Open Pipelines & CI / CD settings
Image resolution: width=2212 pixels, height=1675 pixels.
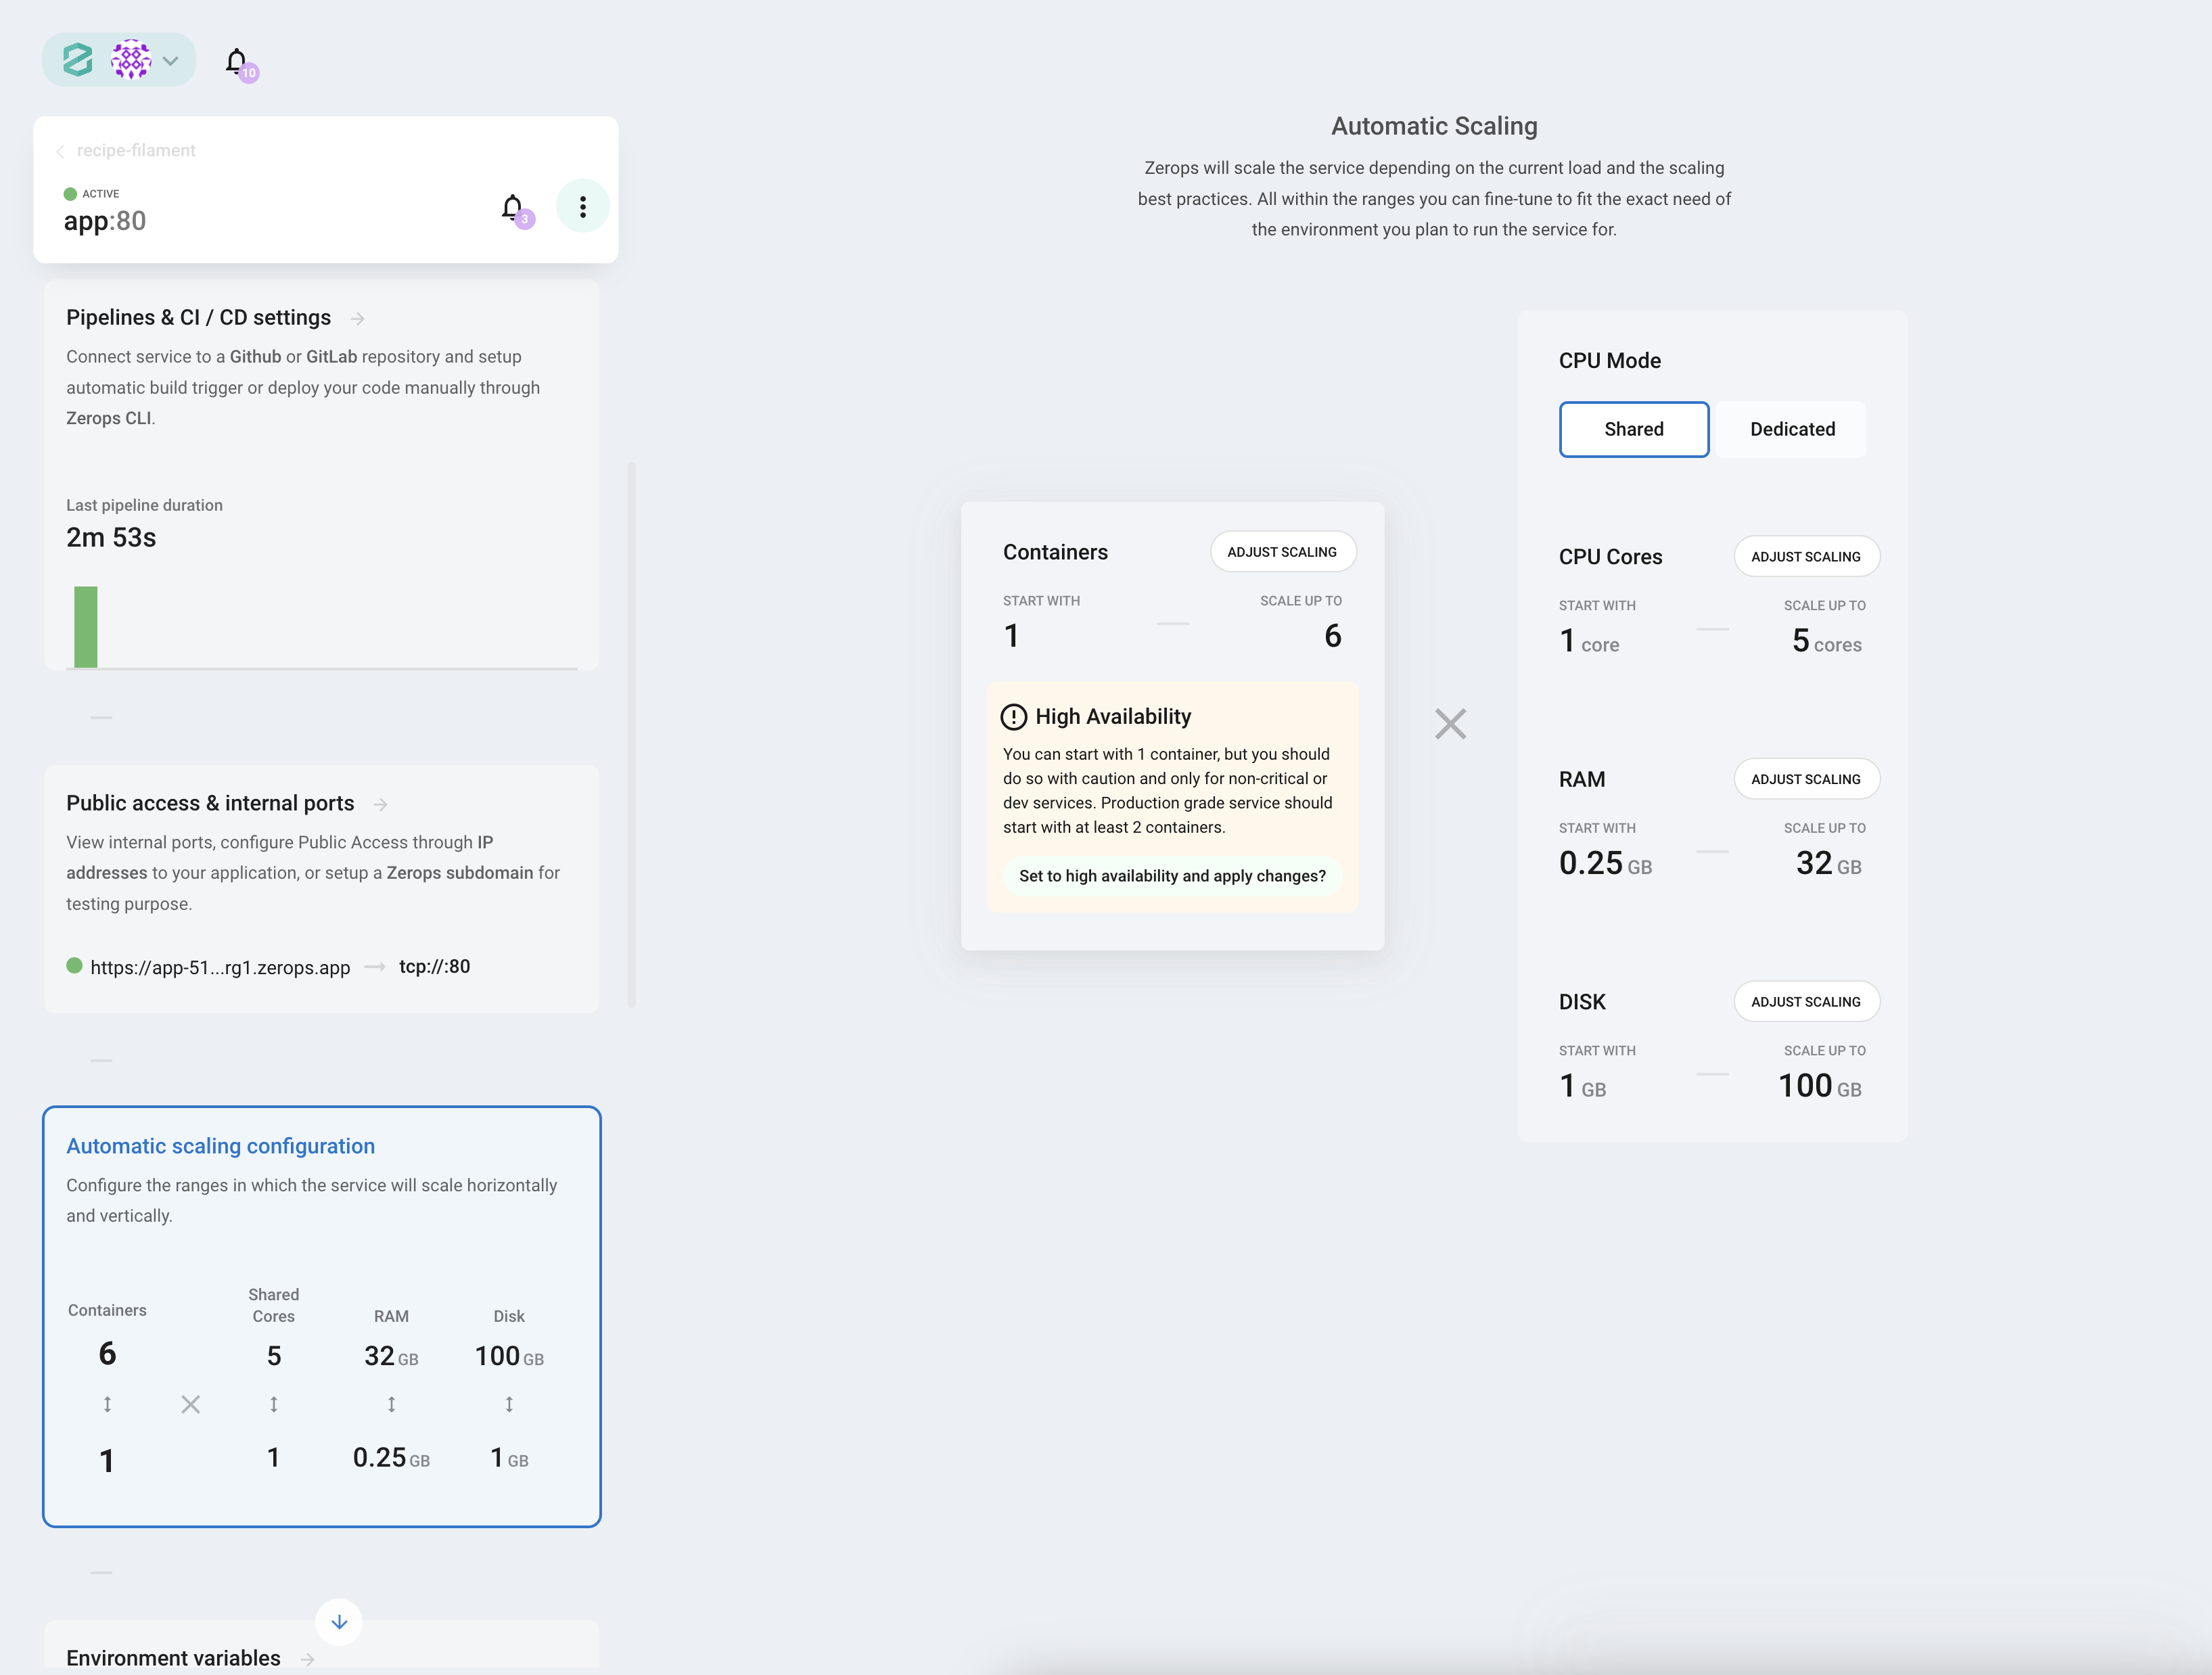point(199,318)
